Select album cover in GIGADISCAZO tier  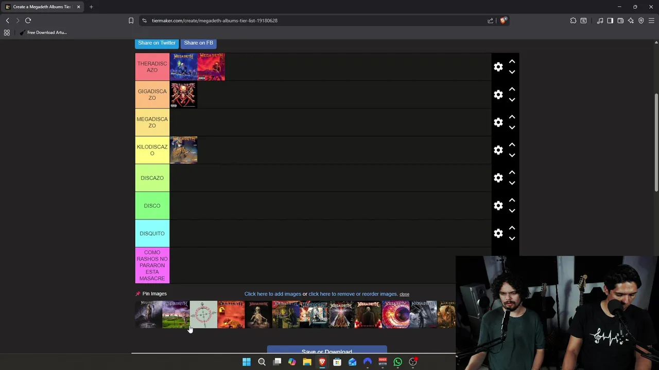tap(183, 95)
